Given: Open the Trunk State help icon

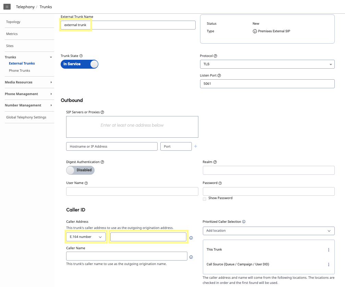Looking at the screenshot, I should pyautogui.click(x=81, y=56).
